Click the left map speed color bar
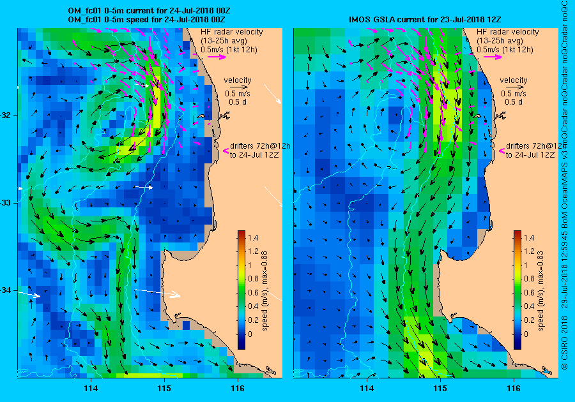 click(x=241, y=290)
